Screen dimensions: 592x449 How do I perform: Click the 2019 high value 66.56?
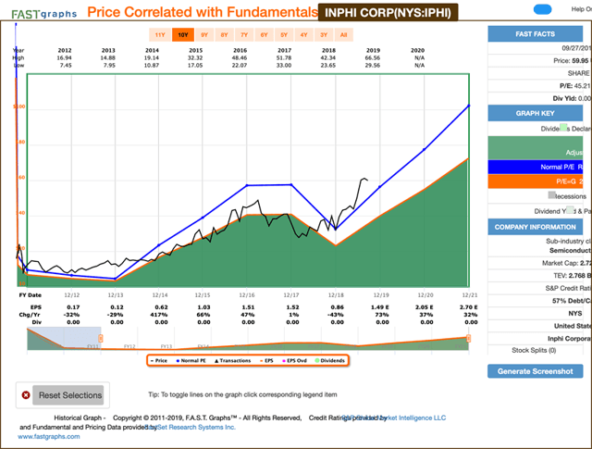tap(373, 57)
